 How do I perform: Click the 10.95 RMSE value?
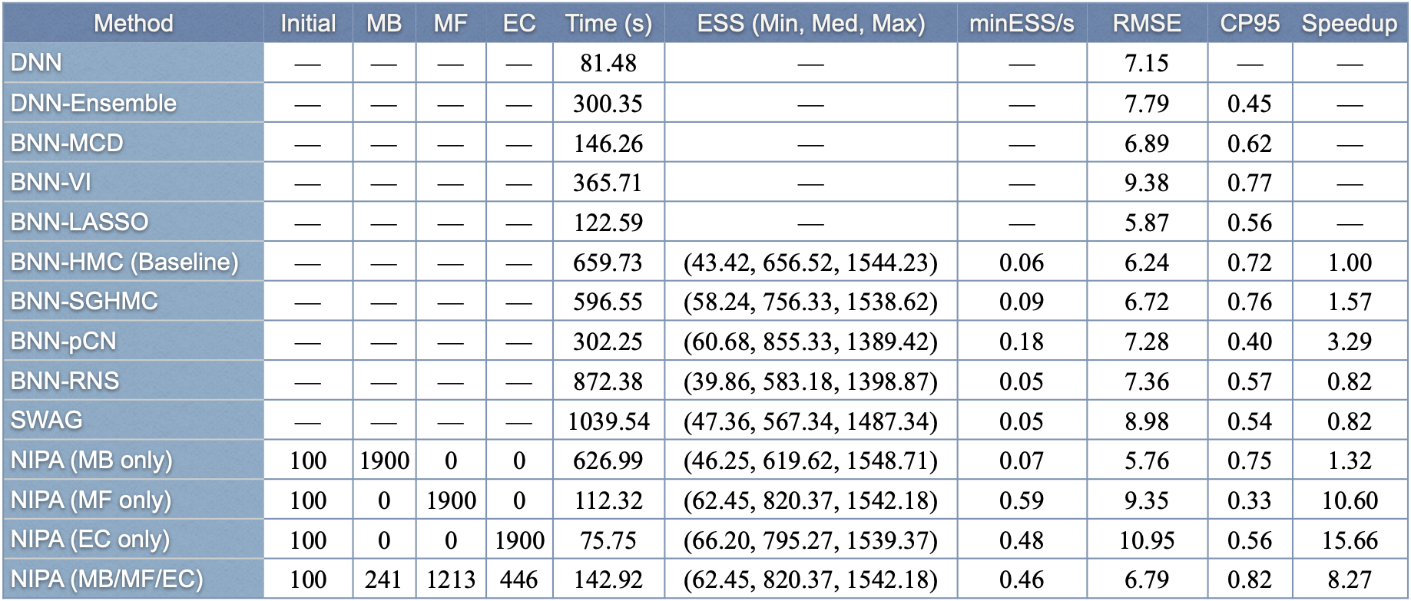[1147, 540]
